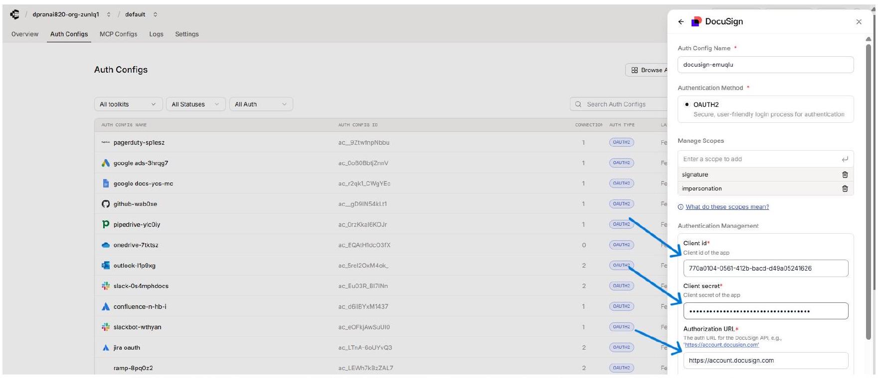Click the Composio logo icon
Image resolution: width=878 pixels, height=378 pixels.
[x=15, y=14]
